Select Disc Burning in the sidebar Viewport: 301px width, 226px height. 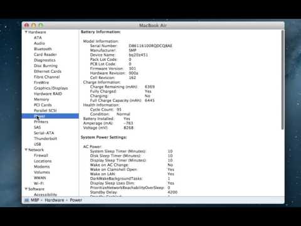(x=46, y=66)
